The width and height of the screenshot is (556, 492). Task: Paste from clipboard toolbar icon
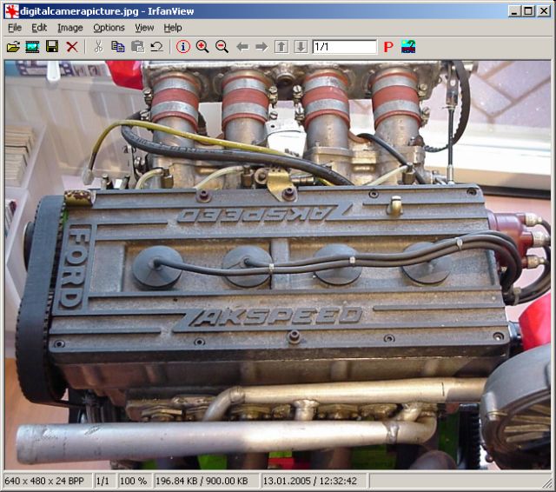coord(137,47)
